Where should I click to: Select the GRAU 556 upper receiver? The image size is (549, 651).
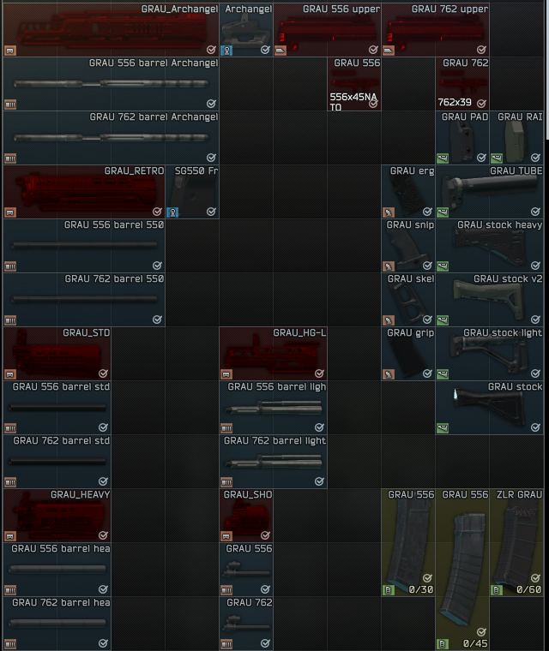(x=328, y=30)
